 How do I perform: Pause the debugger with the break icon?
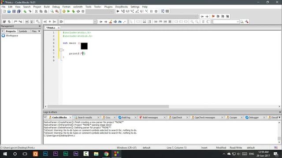[x=151, y=11]
